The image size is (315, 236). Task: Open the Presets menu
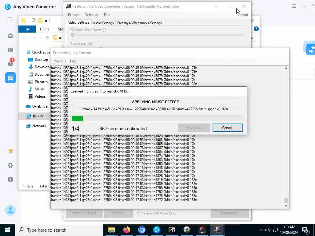[74, 15]
